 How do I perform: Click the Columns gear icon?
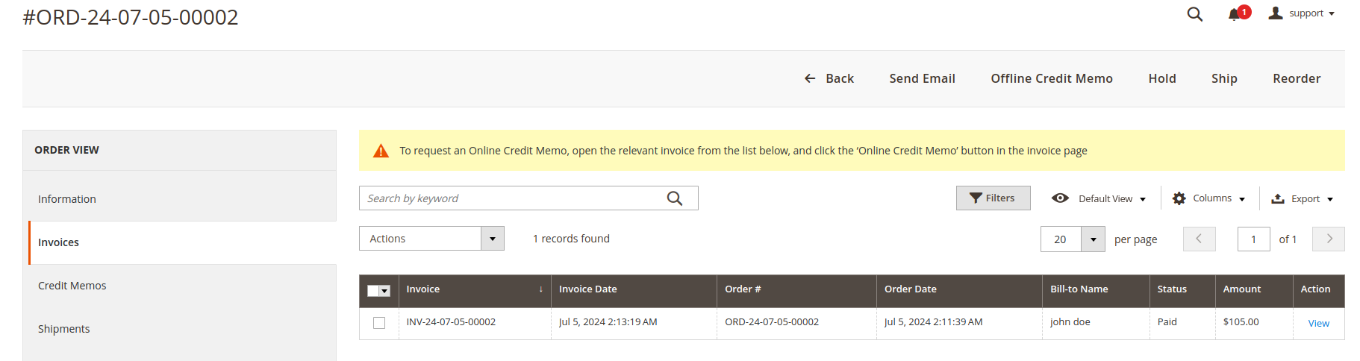pyautogui.click(x=1179, y=198)
